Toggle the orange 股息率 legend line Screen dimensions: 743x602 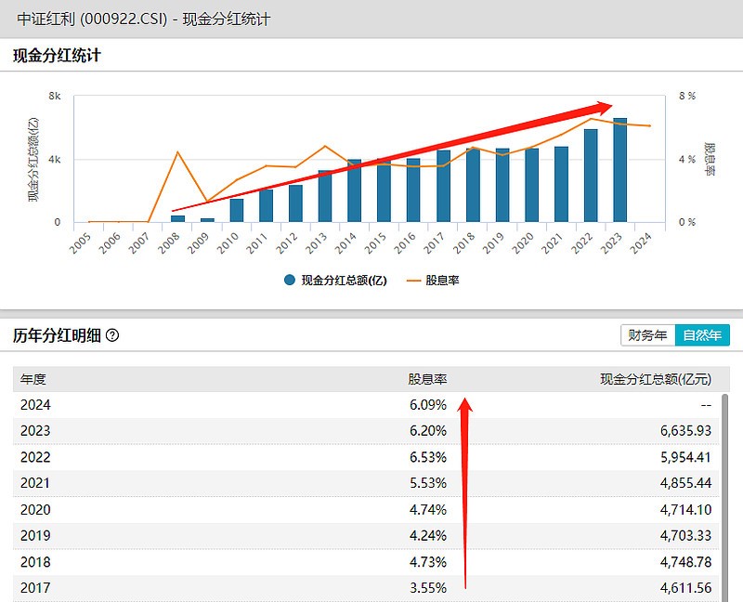pos(413,281)
